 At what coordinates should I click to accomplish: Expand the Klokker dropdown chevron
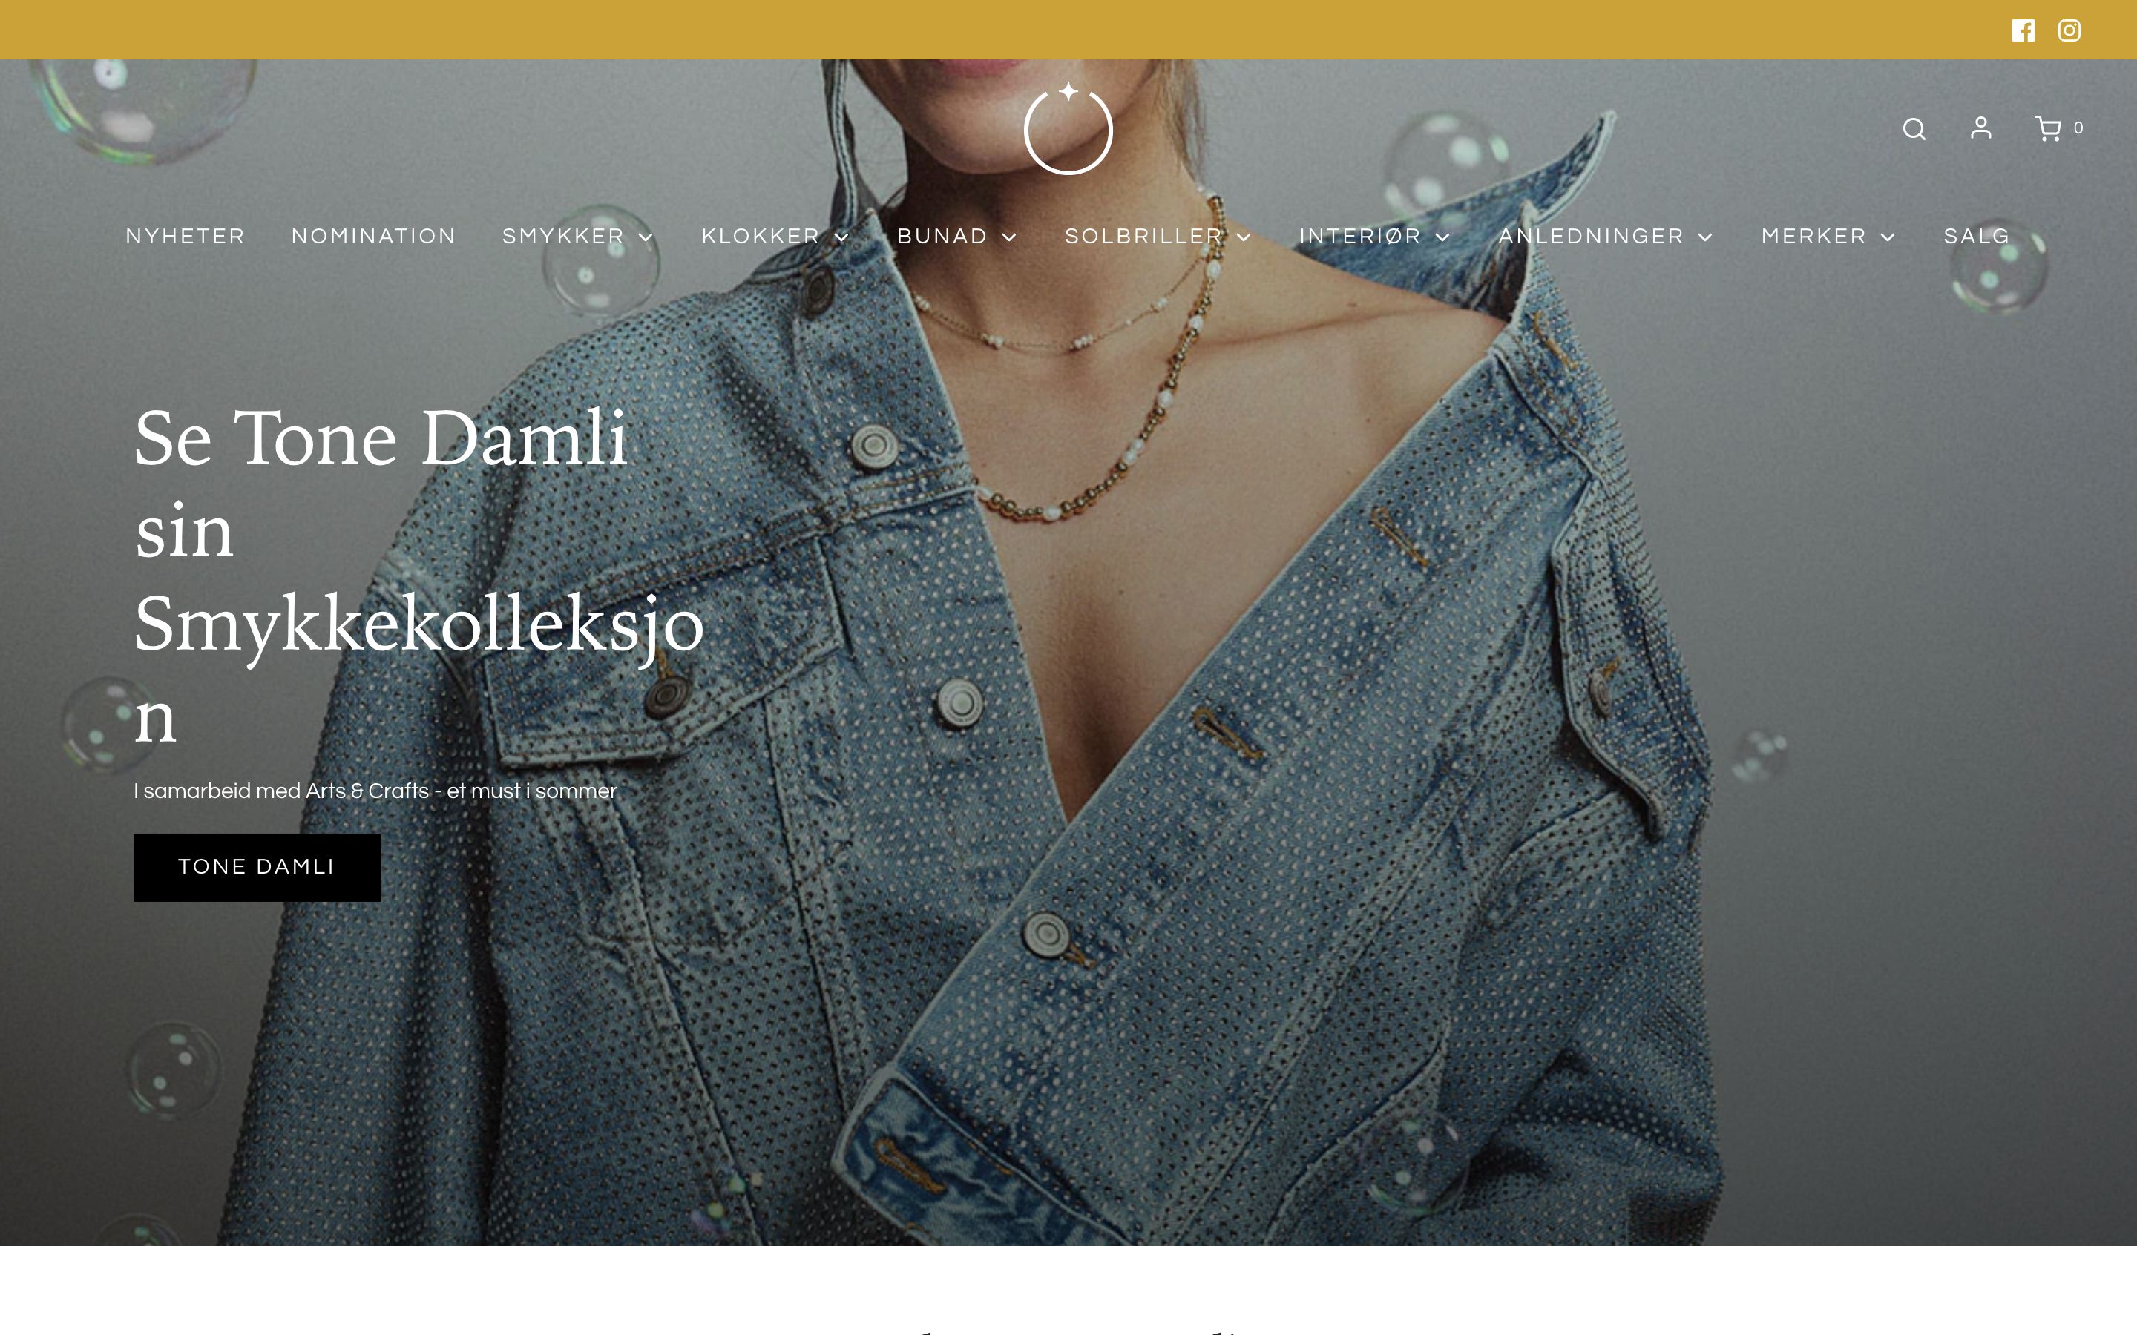pos(841,237)
